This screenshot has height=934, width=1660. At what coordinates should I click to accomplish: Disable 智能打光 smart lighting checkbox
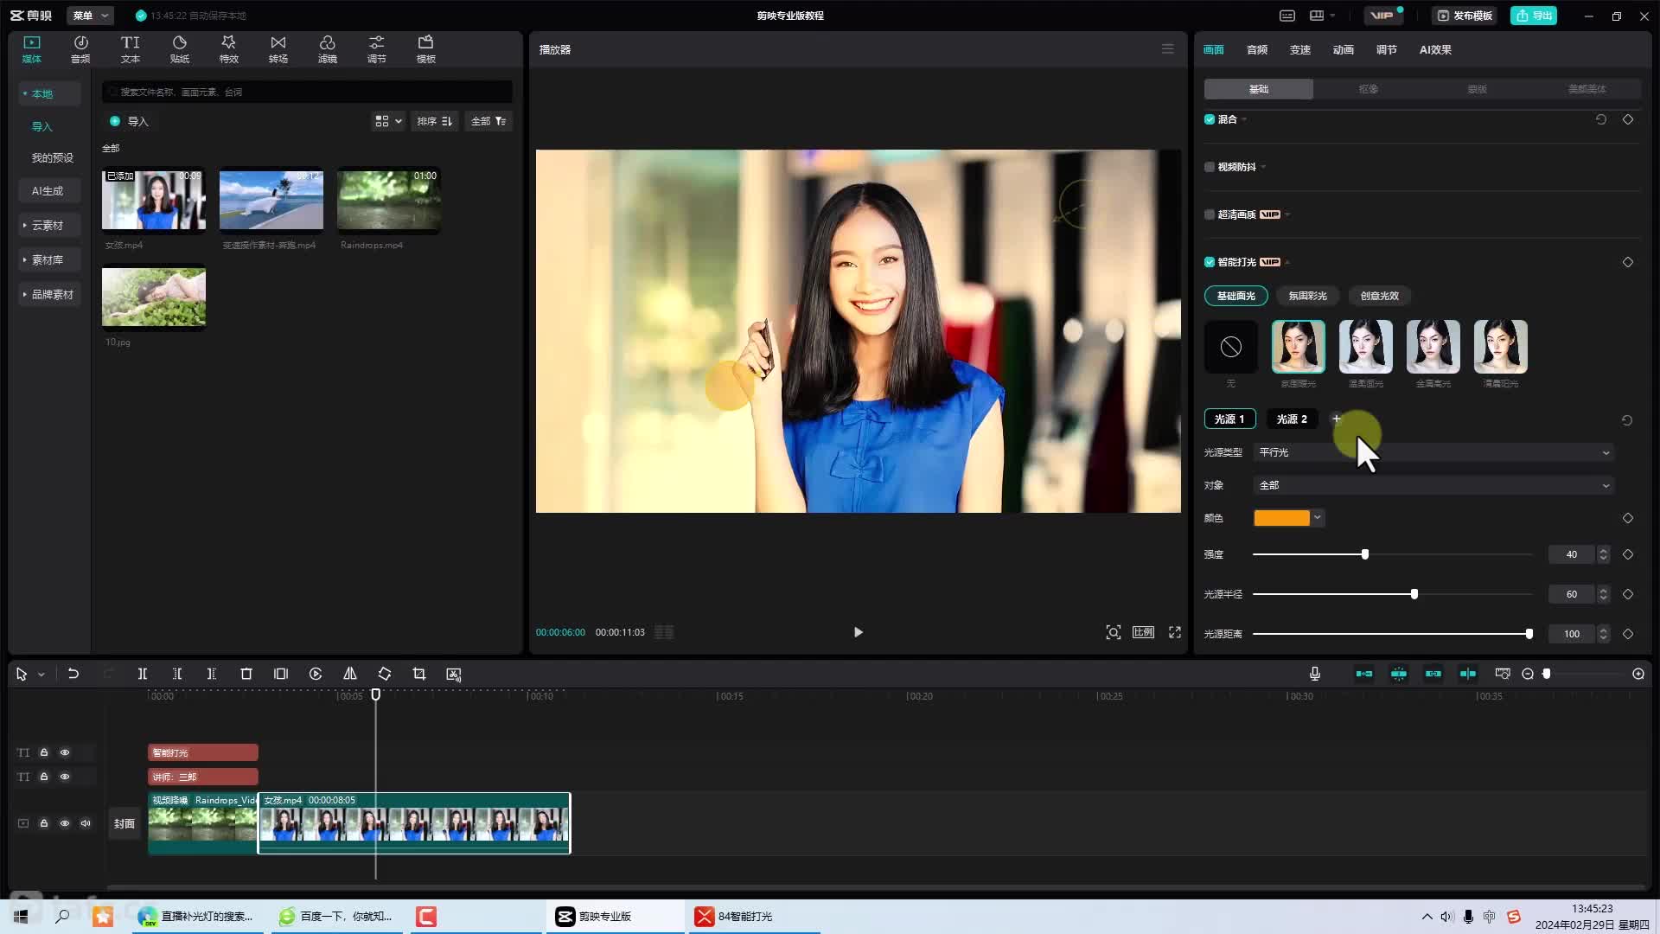coord(1210,262)
